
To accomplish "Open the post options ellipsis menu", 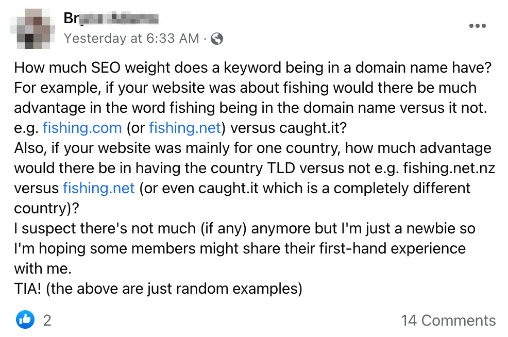I will 478,26.
